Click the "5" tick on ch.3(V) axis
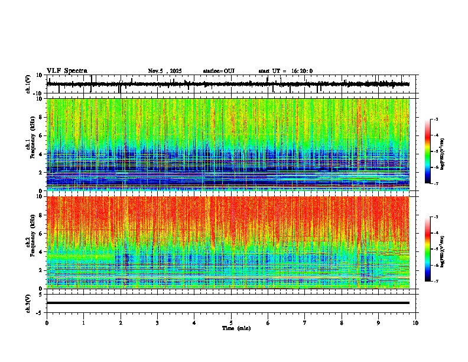The image size is (468, 362). tap(41, 294)
